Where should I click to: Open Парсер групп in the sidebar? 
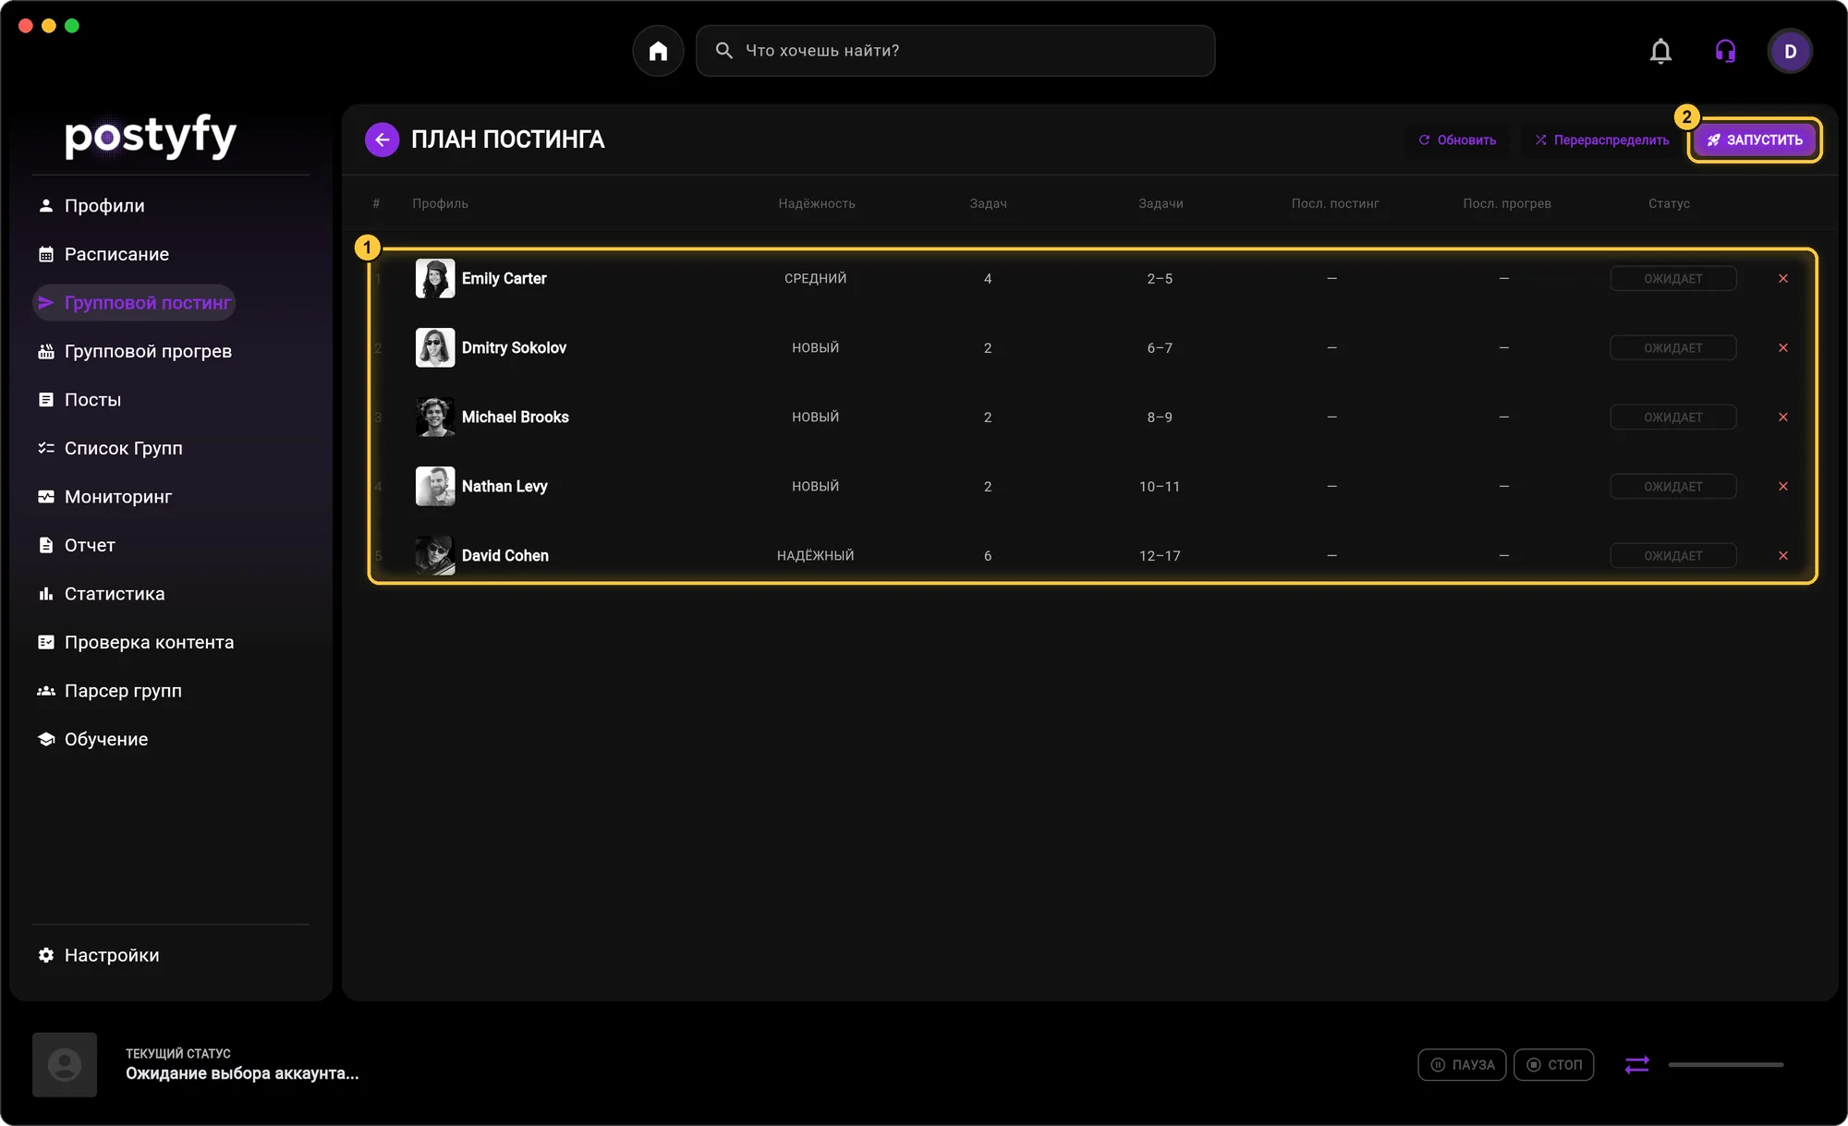click(x=109, y=690)
